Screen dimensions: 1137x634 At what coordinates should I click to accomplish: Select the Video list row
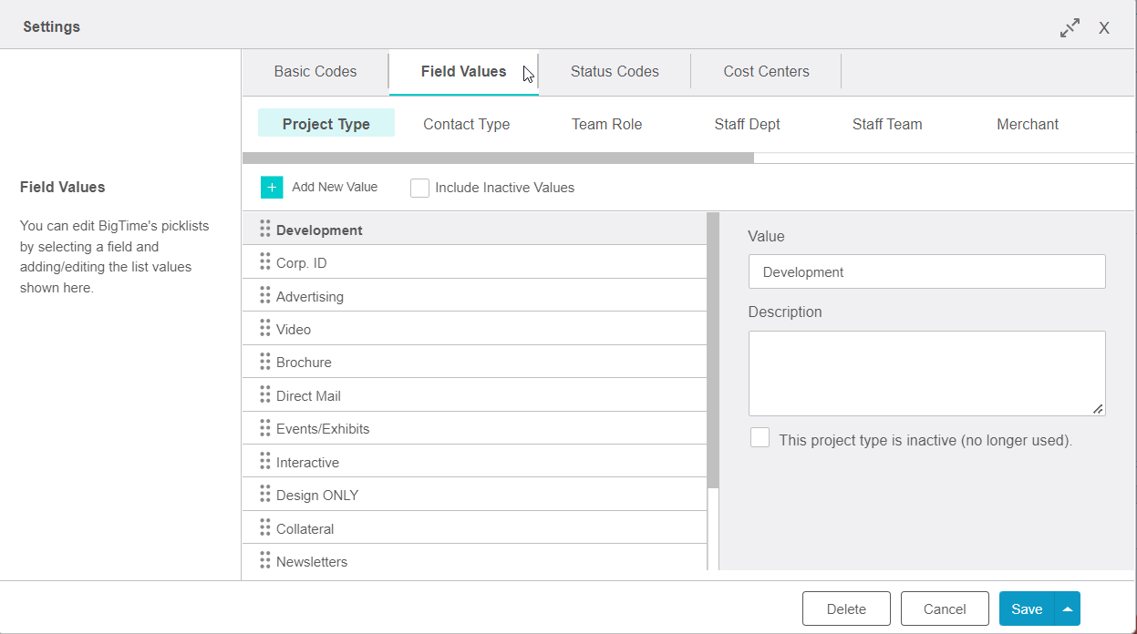coord(474,329)
